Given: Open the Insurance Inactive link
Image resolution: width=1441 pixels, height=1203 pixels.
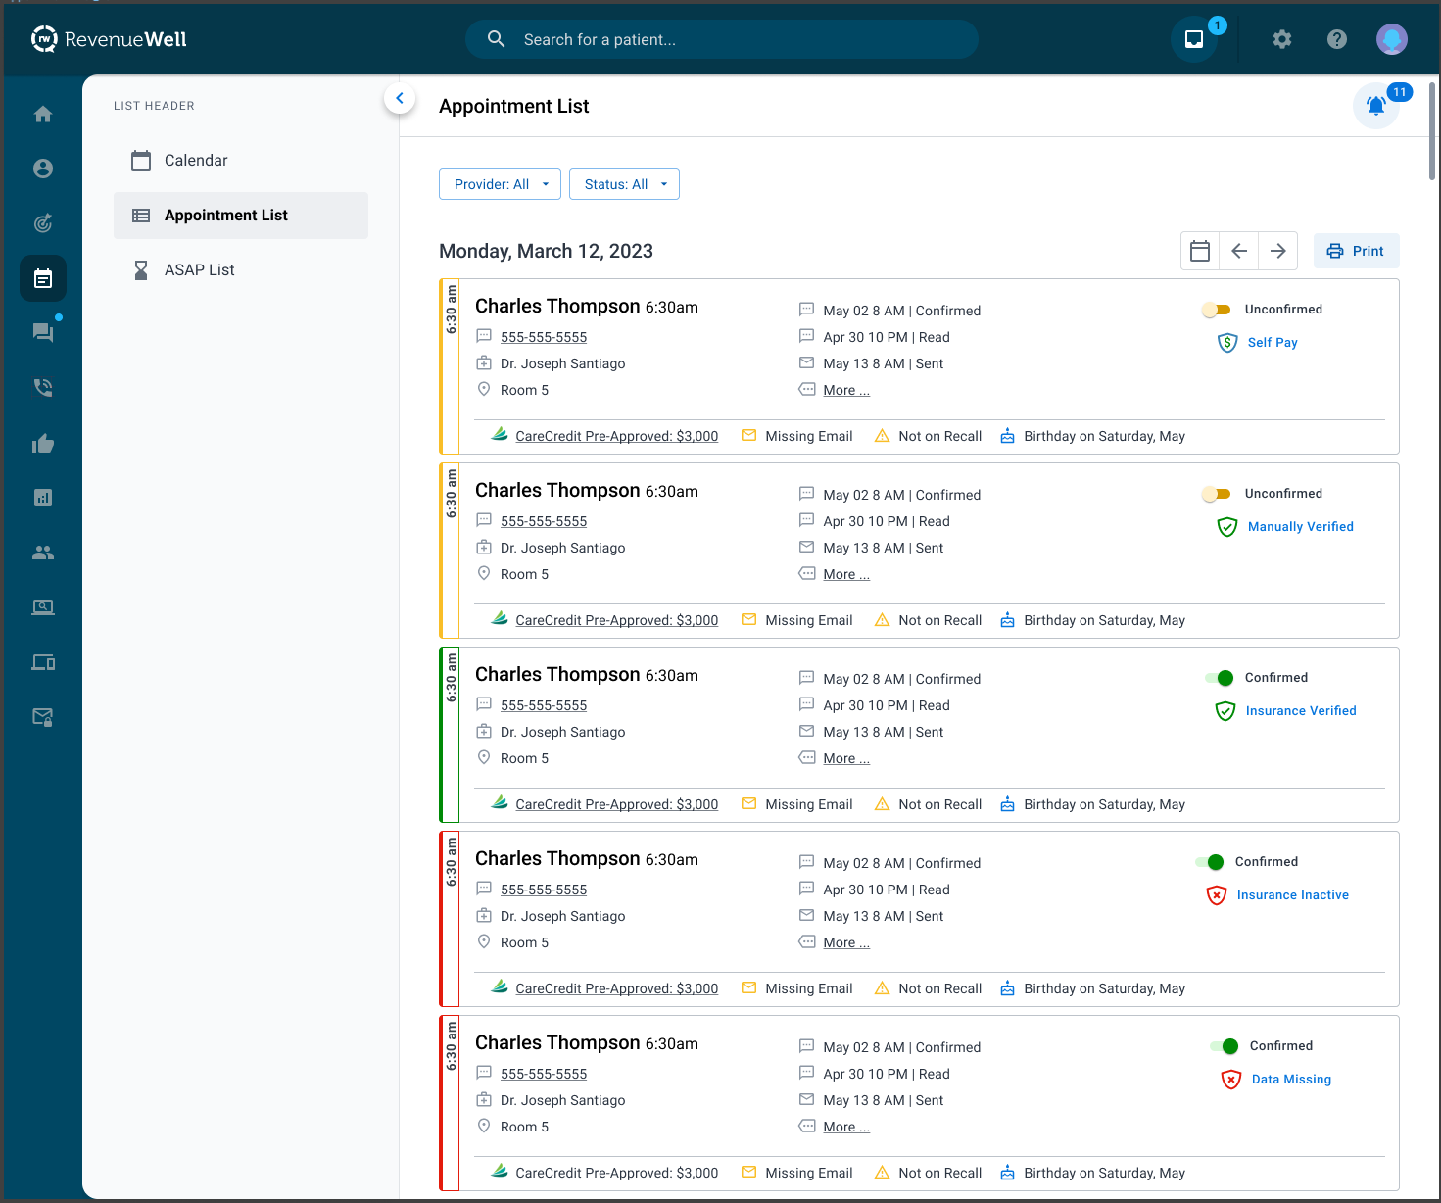Looking at the screenshot, I should coord(1293,895).
